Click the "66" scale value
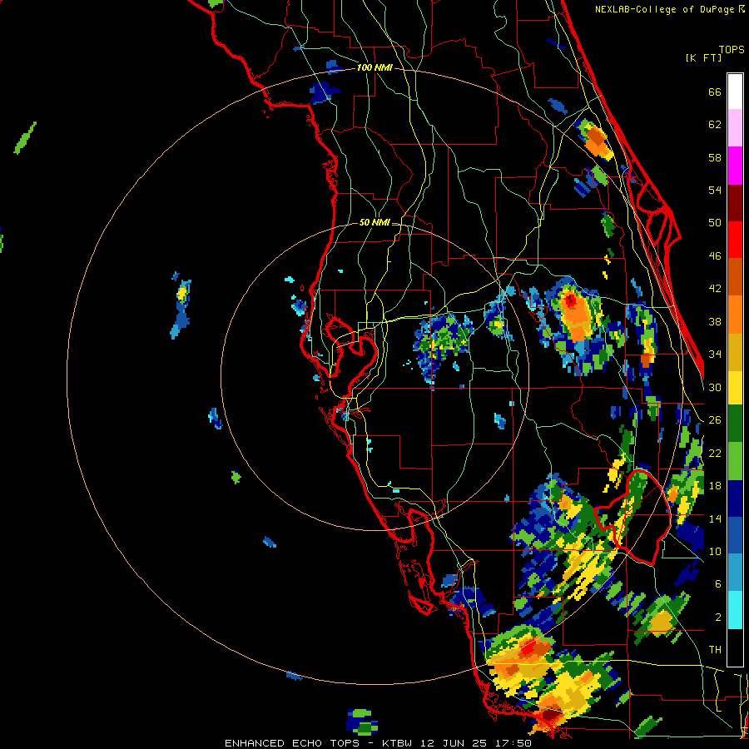This screenshot has height=749, width=749. click(x=715, y=92)
